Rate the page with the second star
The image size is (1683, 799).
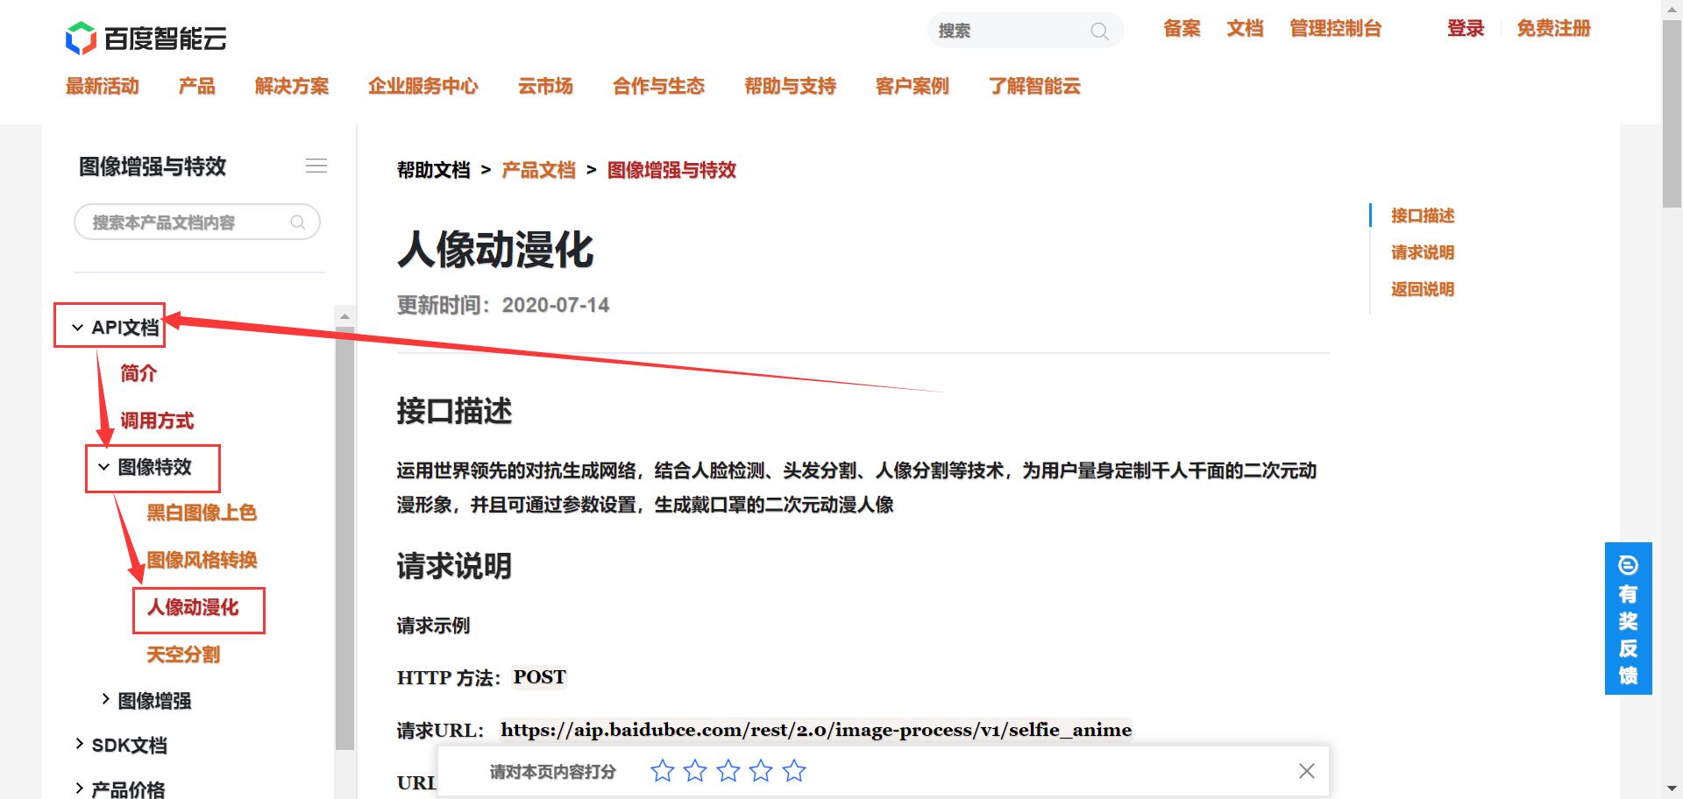tap(695, 771)
